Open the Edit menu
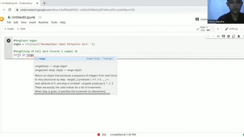 click(16, 22)
